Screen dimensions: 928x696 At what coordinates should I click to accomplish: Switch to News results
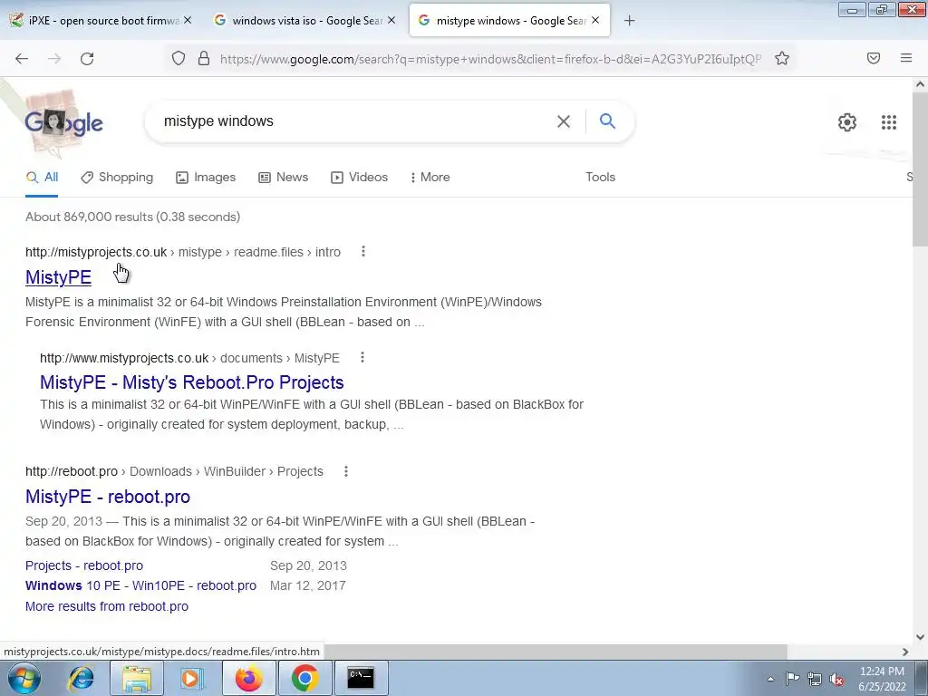[x=284, y=177]
